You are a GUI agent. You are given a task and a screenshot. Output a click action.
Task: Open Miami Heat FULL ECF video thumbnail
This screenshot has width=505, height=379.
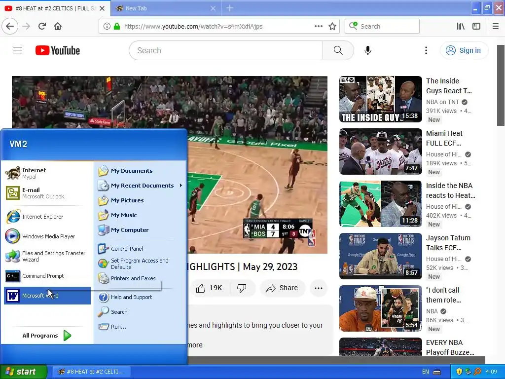(380, 152)
